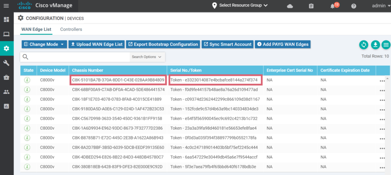Expand the Search Options dropdown
Image resolution: width=391 pixels, height=175 pixels.
point(147,57)
